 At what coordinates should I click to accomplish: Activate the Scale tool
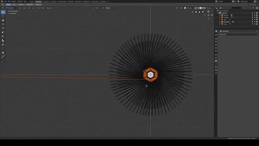point(3,32)
